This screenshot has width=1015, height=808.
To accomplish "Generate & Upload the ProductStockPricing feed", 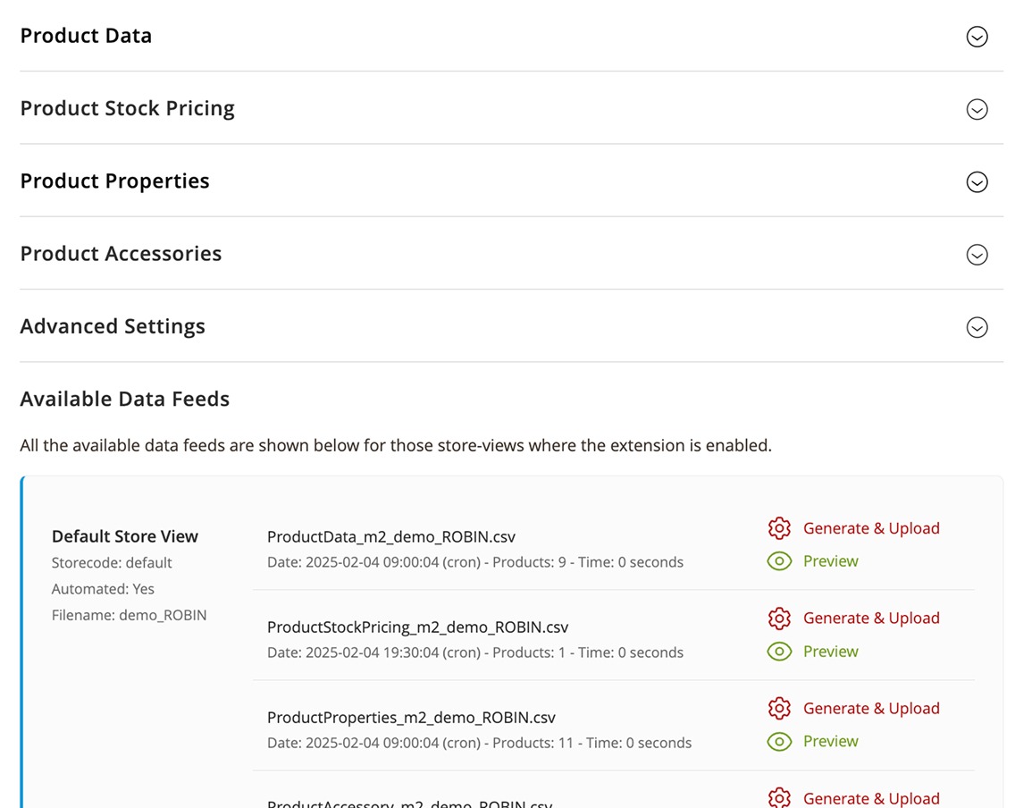I will [x=871, y=618].
